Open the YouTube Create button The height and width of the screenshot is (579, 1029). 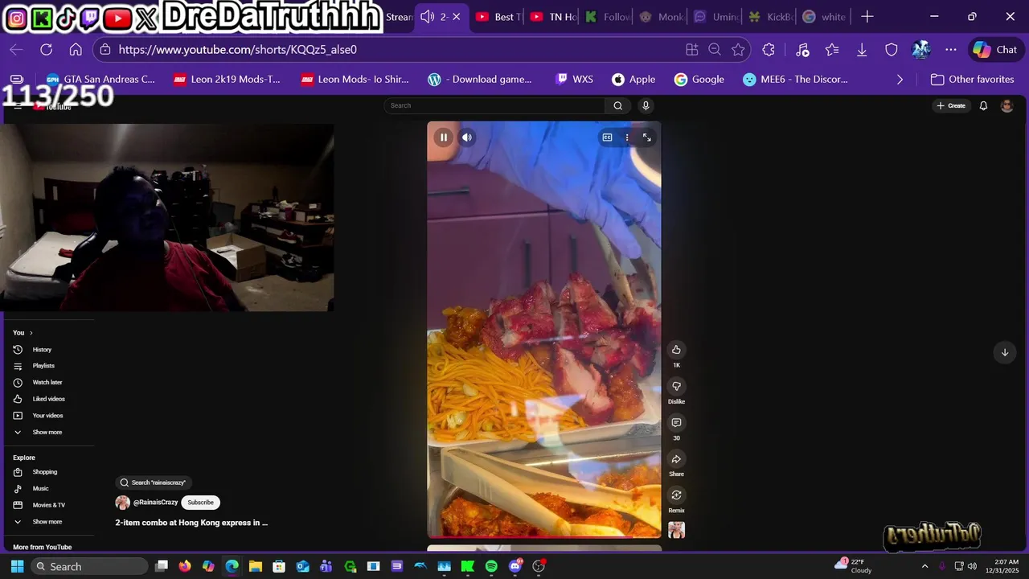[950, 105]
